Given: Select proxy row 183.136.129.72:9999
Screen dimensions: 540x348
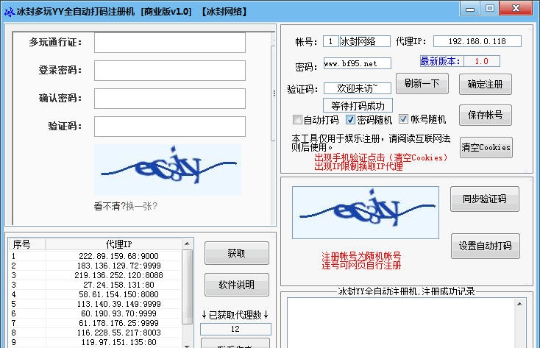Looking at the screenshot, I should click(96, 266).
